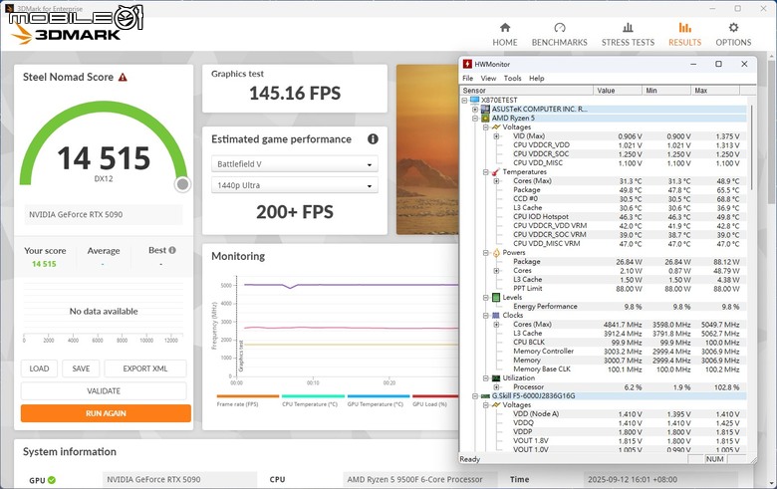The width and height of the screenshot is (777, 489).
Task: Open the RESULTS bars icon
Action: pos(684,28)
